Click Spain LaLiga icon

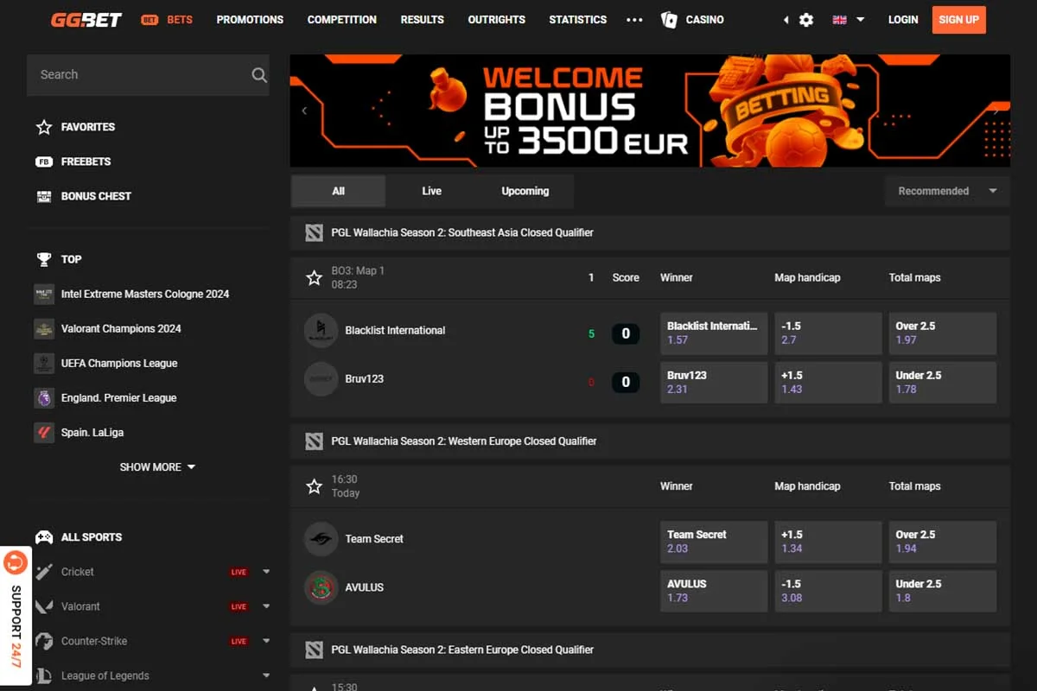tap(44, 432)
